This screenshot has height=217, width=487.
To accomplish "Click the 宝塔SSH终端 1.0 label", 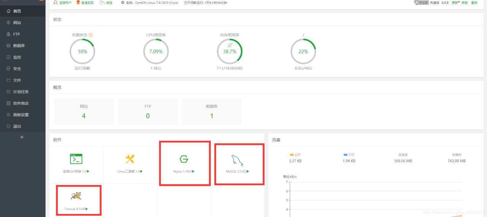I will [75, 172].
